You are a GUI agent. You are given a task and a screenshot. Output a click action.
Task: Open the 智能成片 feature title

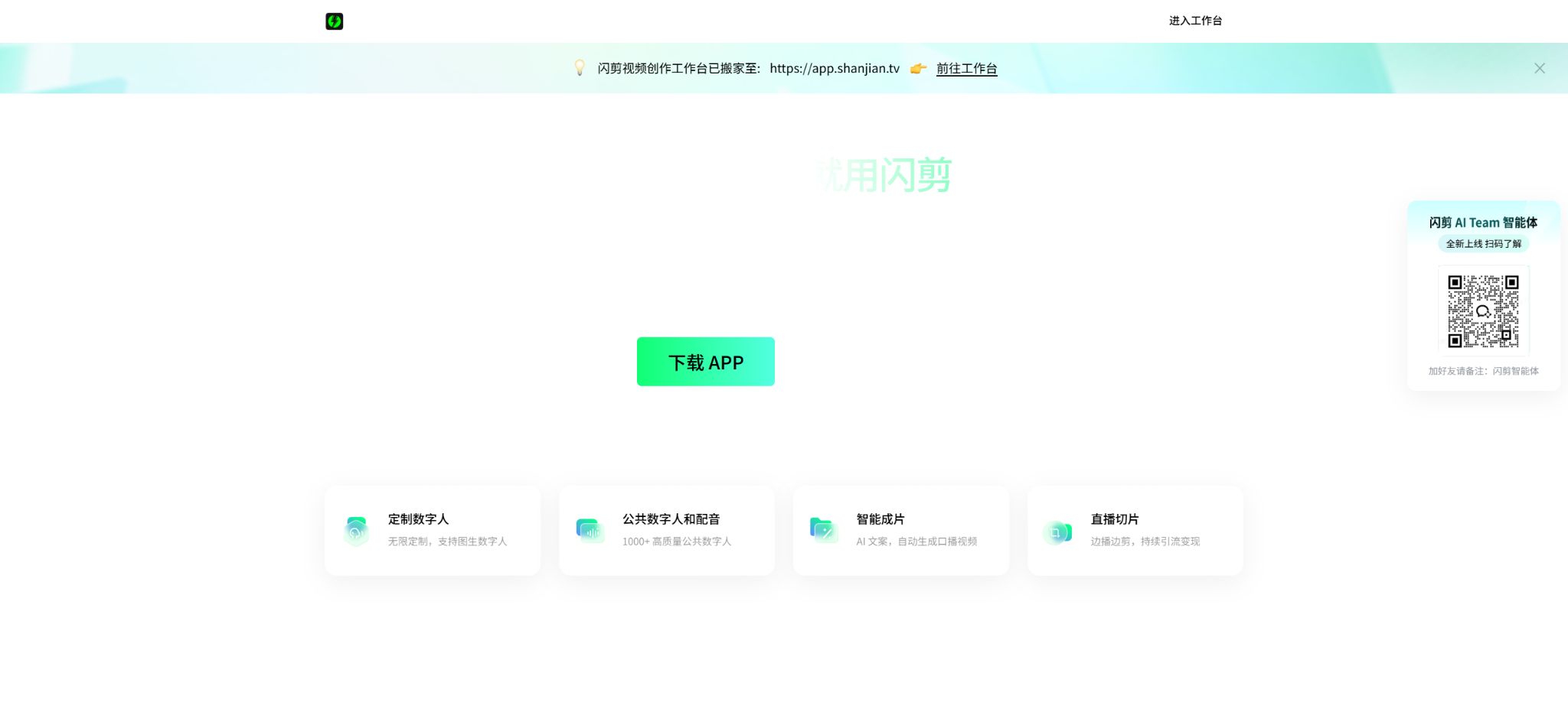click(x=880, y=519)
